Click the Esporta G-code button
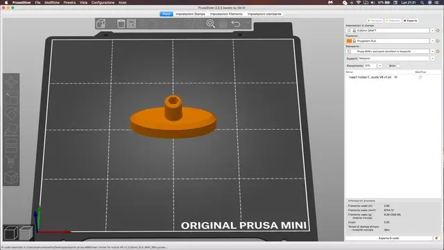Image resolution: width=444 pixels, height=250 pixels. click(389, 238)
